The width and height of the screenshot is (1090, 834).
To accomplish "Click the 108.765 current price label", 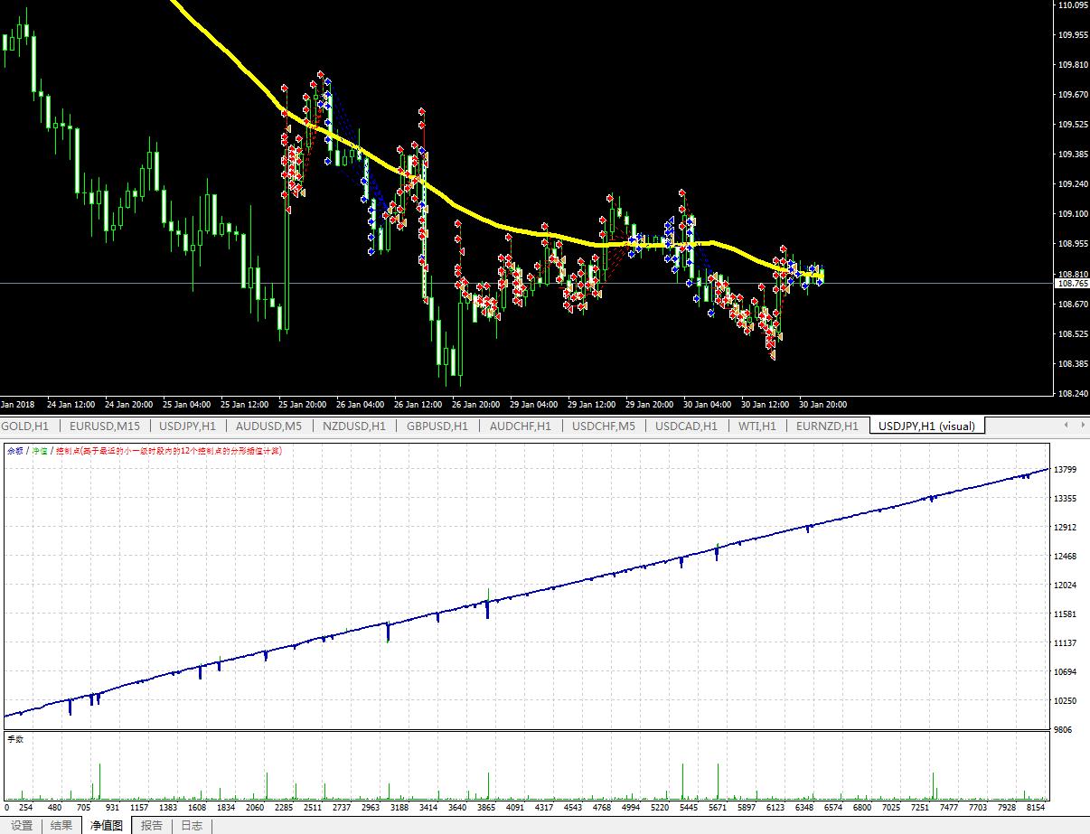I will point(1073,284).
